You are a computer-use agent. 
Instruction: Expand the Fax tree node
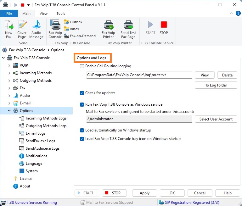[9, 88]
